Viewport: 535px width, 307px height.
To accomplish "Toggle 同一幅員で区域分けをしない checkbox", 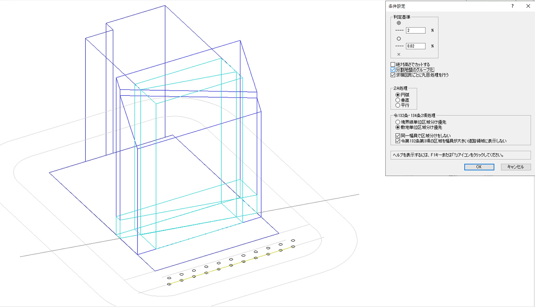I will pyautogui.click(x=398, y=136).
